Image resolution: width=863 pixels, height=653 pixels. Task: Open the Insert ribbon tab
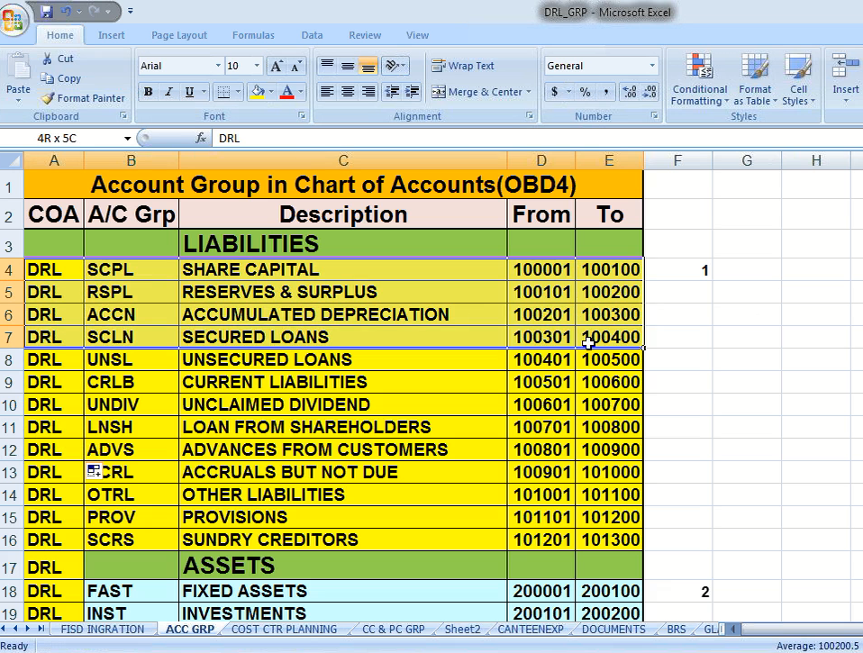[111, 35]
